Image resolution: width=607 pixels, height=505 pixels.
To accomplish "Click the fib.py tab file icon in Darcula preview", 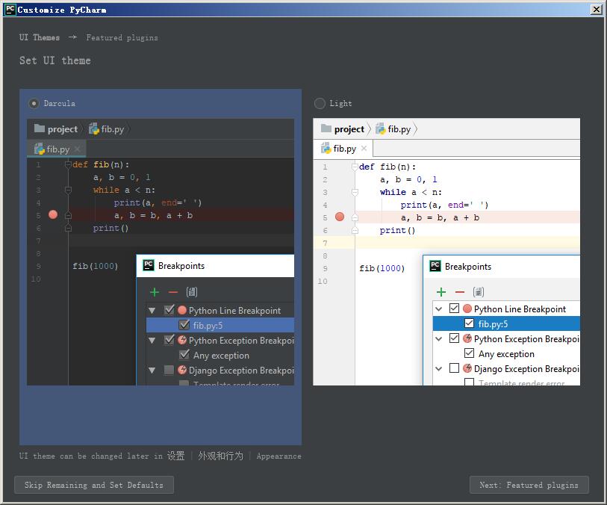I will (x=39, y=149).
